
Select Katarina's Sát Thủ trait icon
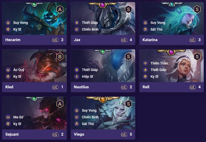pos(145,29)
